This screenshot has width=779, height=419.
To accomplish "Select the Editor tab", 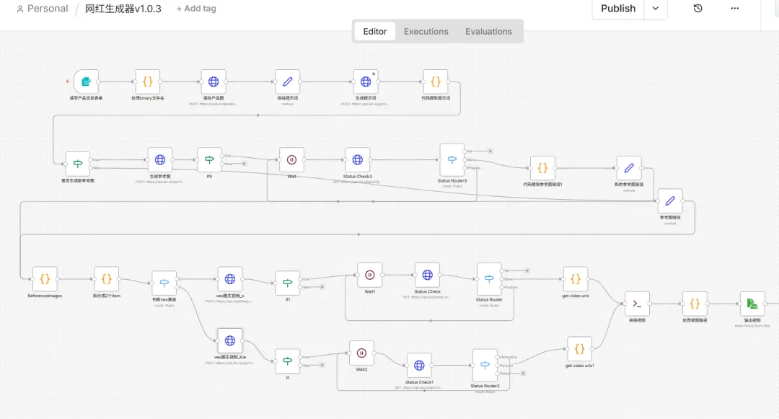I will coord(375,32).
